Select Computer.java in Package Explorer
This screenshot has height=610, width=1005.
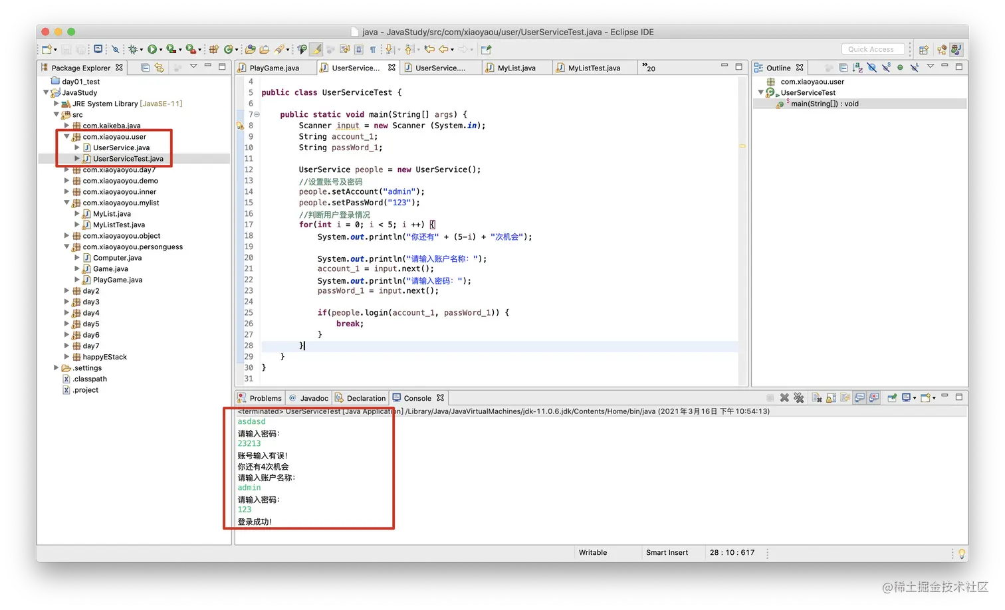pos(117,258)
